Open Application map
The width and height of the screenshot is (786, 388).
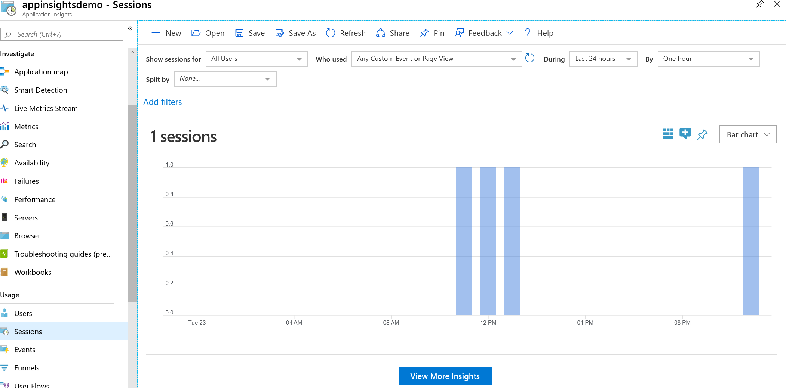(41, 72)
